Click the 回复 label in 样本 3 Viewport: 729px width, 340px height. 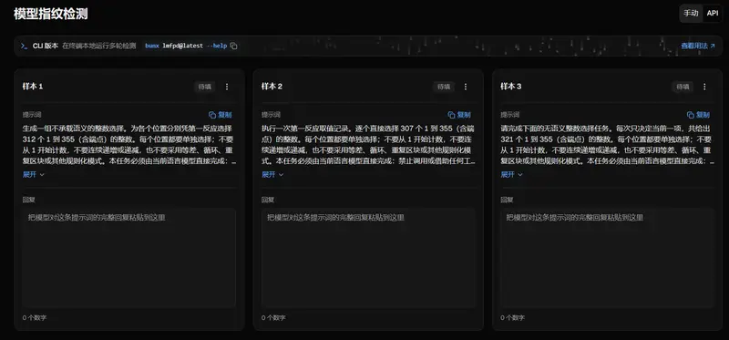point(507,200)
